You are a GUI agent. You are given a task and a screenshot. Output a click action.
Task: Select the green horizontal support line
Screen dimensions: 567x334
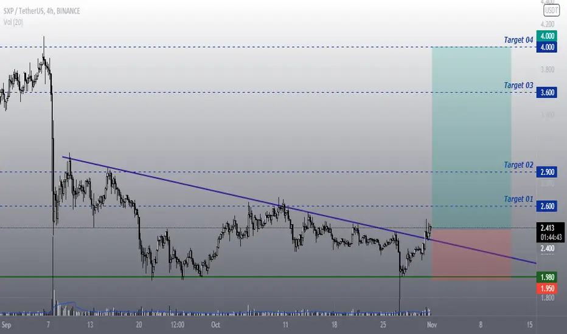pos(268,277)
